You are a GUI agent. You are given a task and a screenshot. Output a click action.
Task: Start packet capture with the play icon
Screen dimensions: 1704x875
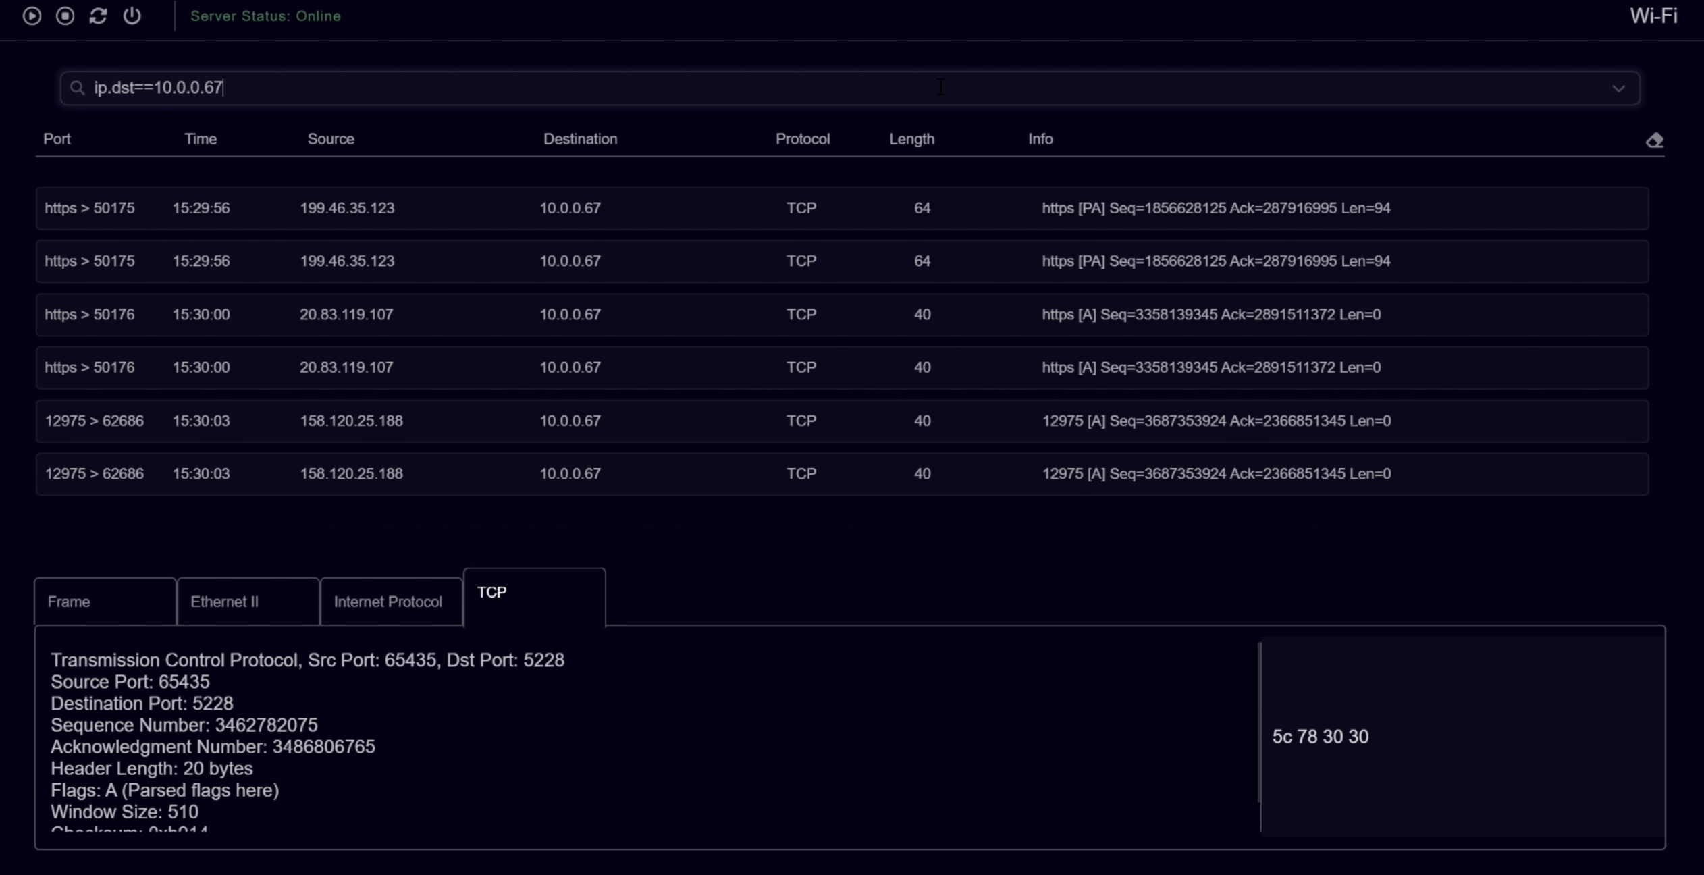32,16
